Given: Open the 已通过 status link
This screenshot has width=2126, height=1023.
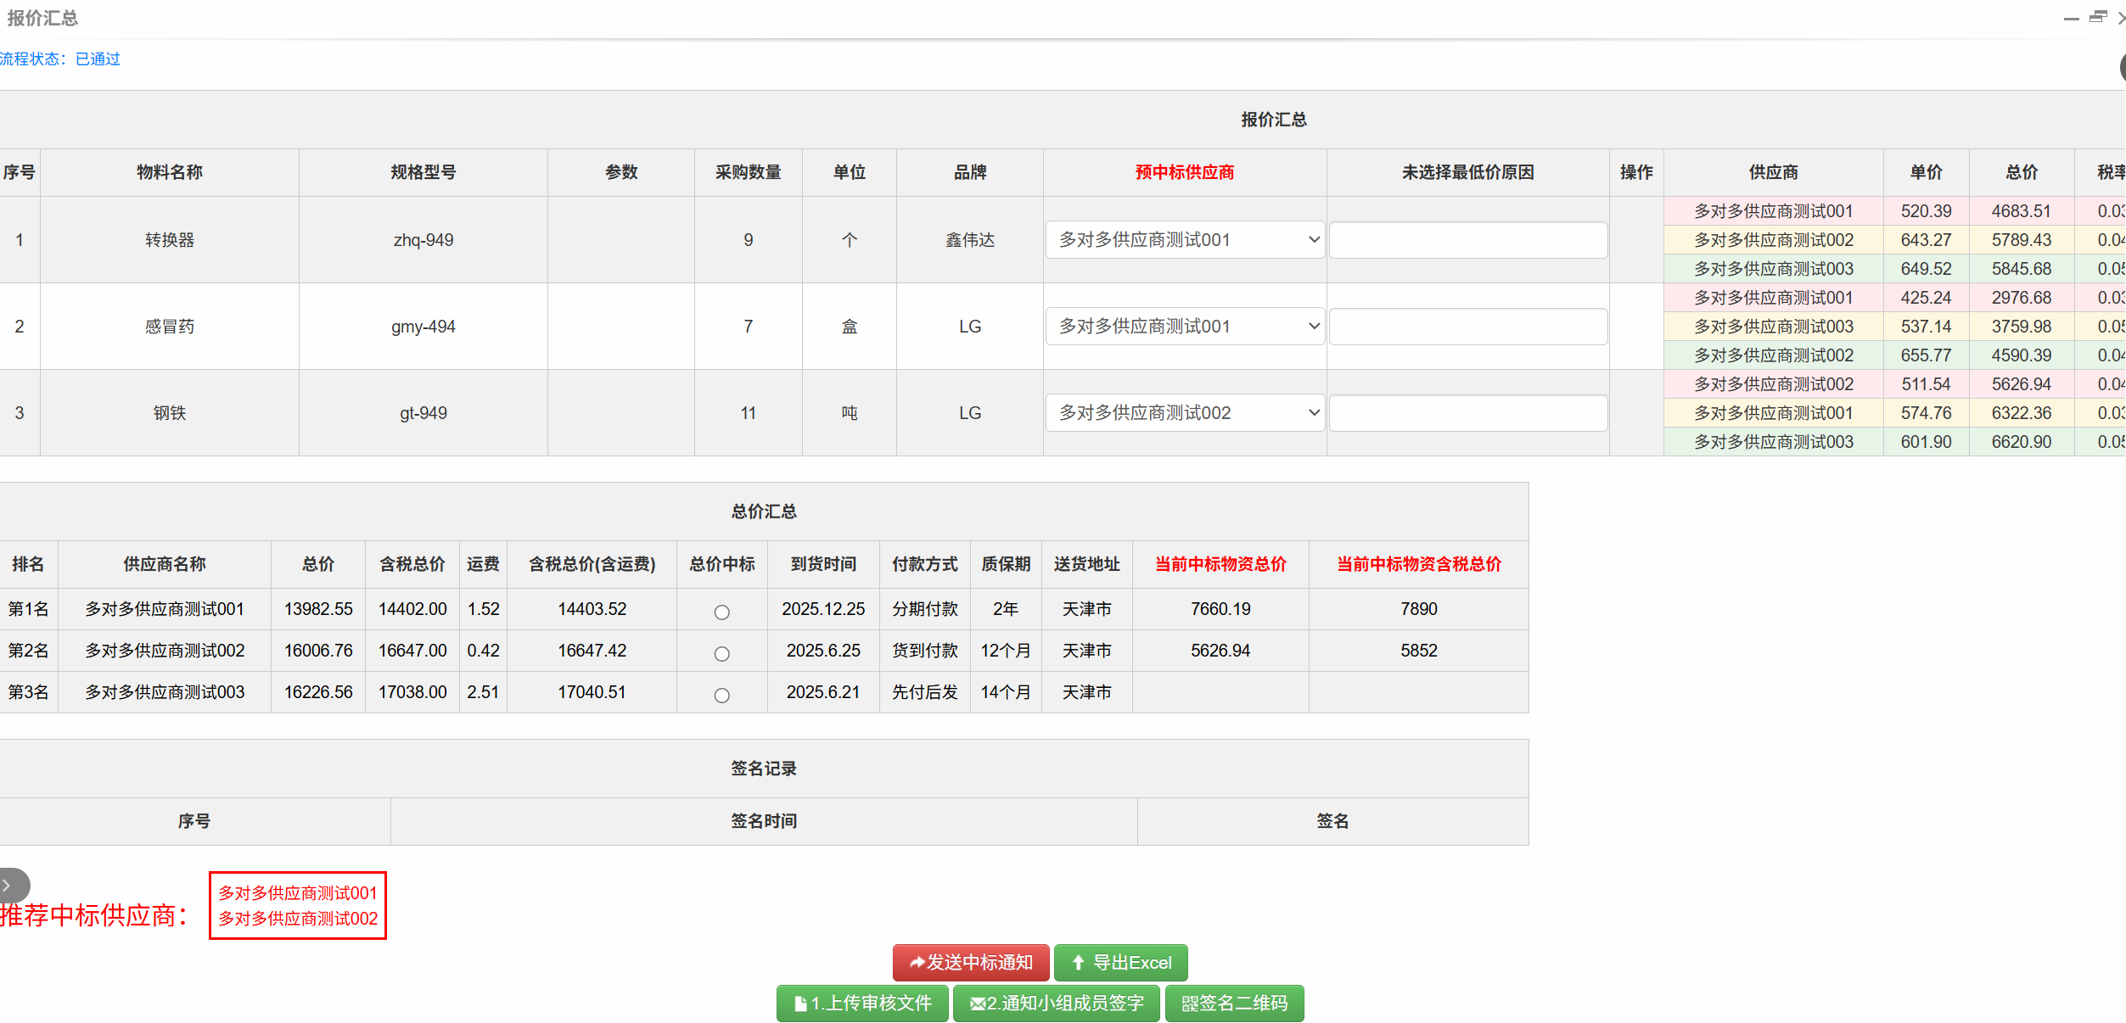Looking at the screenshot, I should (x=96, y=59).
